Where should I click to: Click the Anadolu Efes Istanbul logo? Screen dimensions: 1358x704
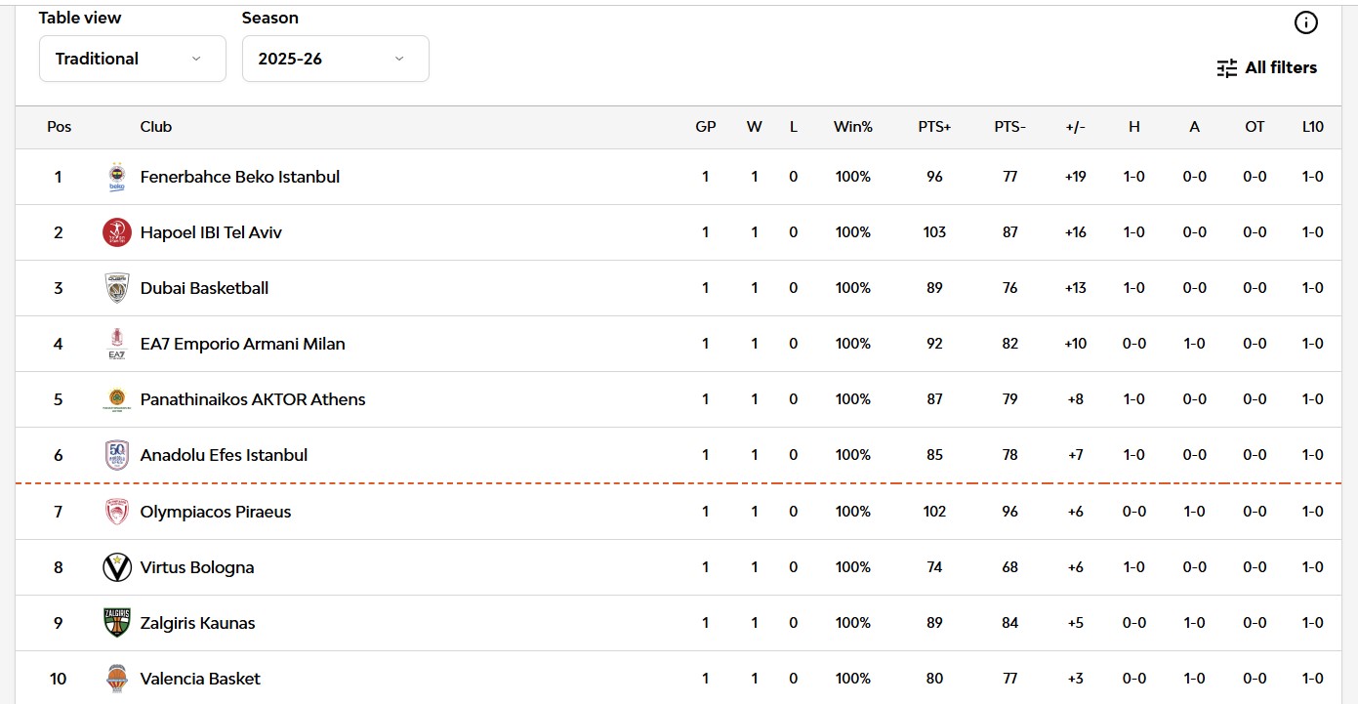[117, 455]
